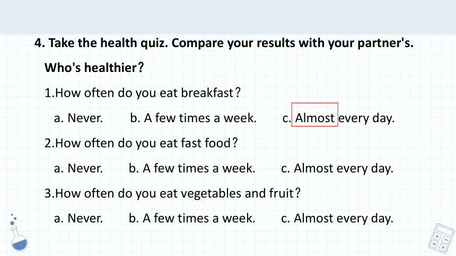Choose answer a. Never for breakfast question
Viewport: 456px width, 256px height.
point(78,118)
